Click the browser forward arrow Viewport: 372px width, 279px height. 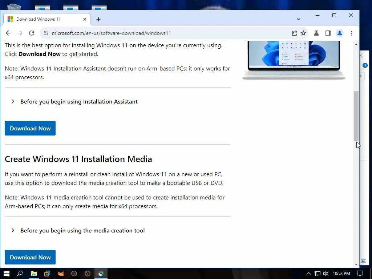click(20, 33)
